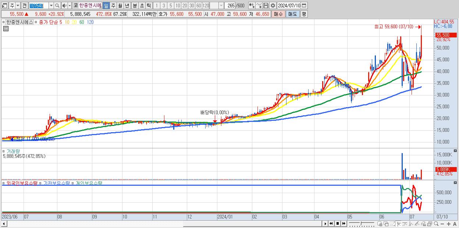459x228 pixels.
Task: Click the dotted trend chart icon on bottom bar
Action: tap(392, 224)
